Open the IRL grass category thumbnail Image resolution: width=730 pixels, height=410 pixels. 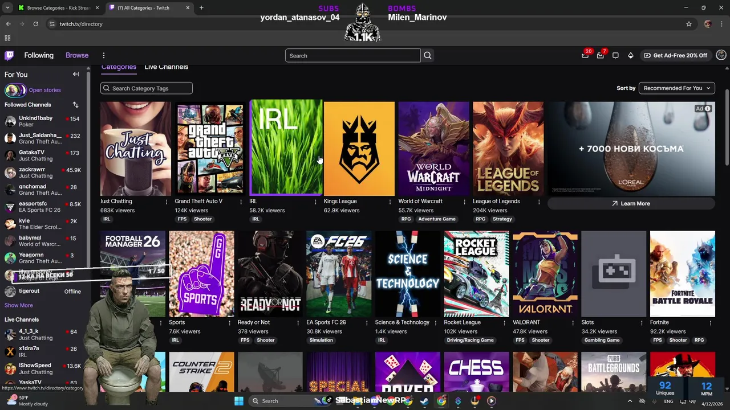point(286,147)
